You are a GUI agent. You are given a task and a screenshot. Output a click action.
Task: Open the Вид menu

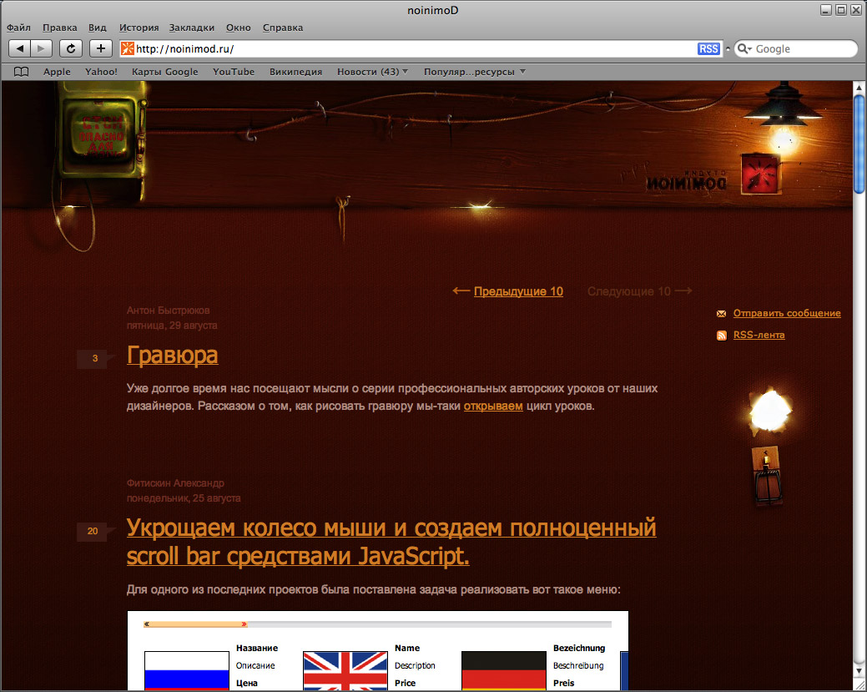tap(98, 28)
